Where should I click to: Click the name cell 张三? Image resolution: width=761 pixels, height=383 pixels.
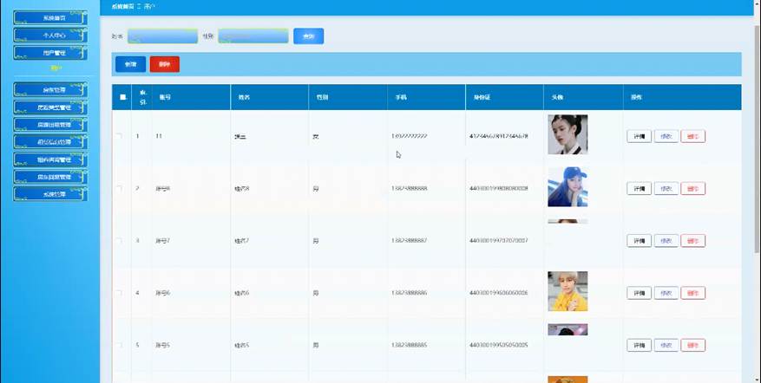[x=240, y=137]
